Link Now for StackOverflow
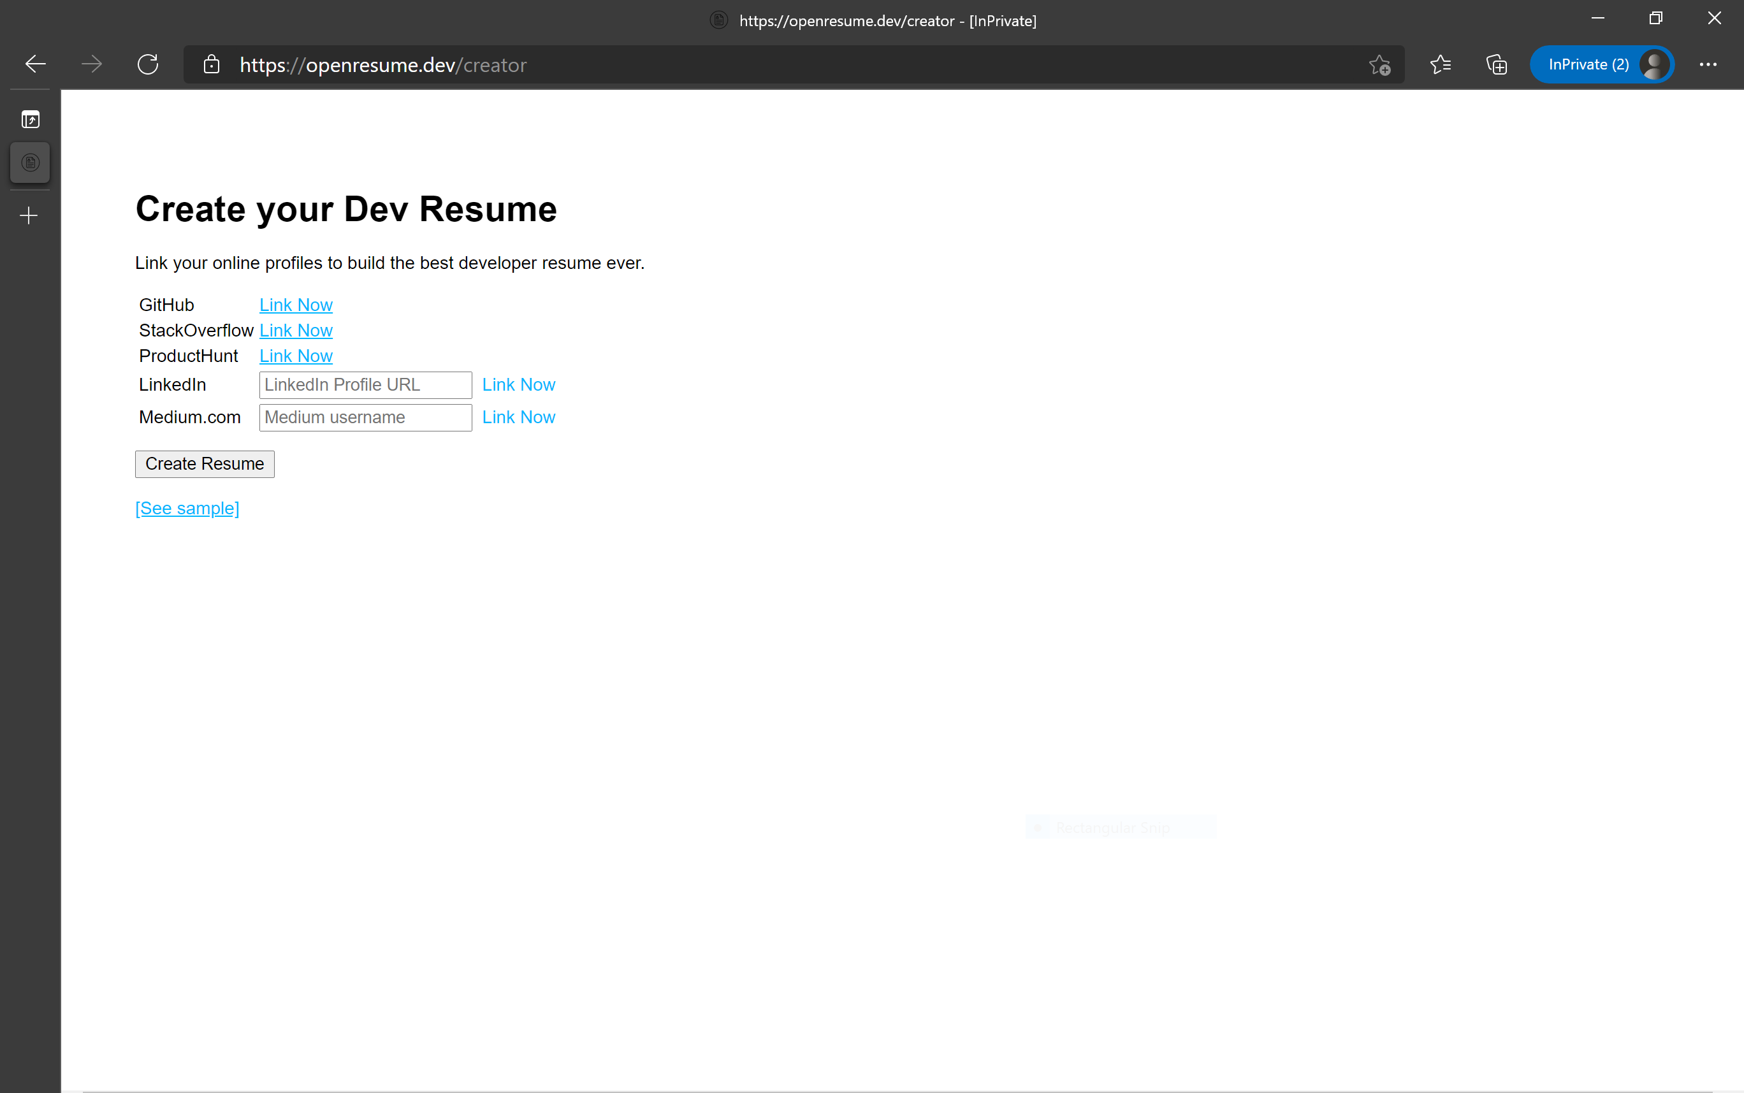This screenshot has height=1093, width=1744. click(295, 329)
